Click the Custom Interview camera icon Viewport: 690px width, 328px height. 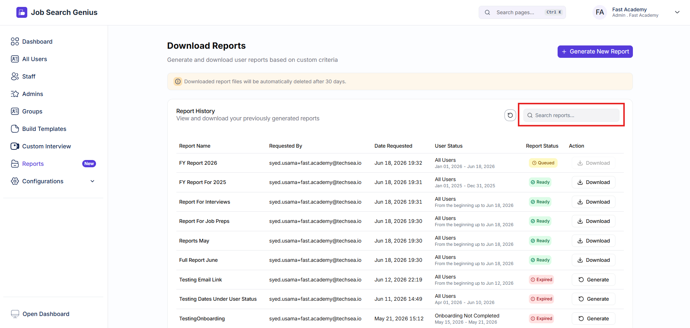[x=15, y=146]
